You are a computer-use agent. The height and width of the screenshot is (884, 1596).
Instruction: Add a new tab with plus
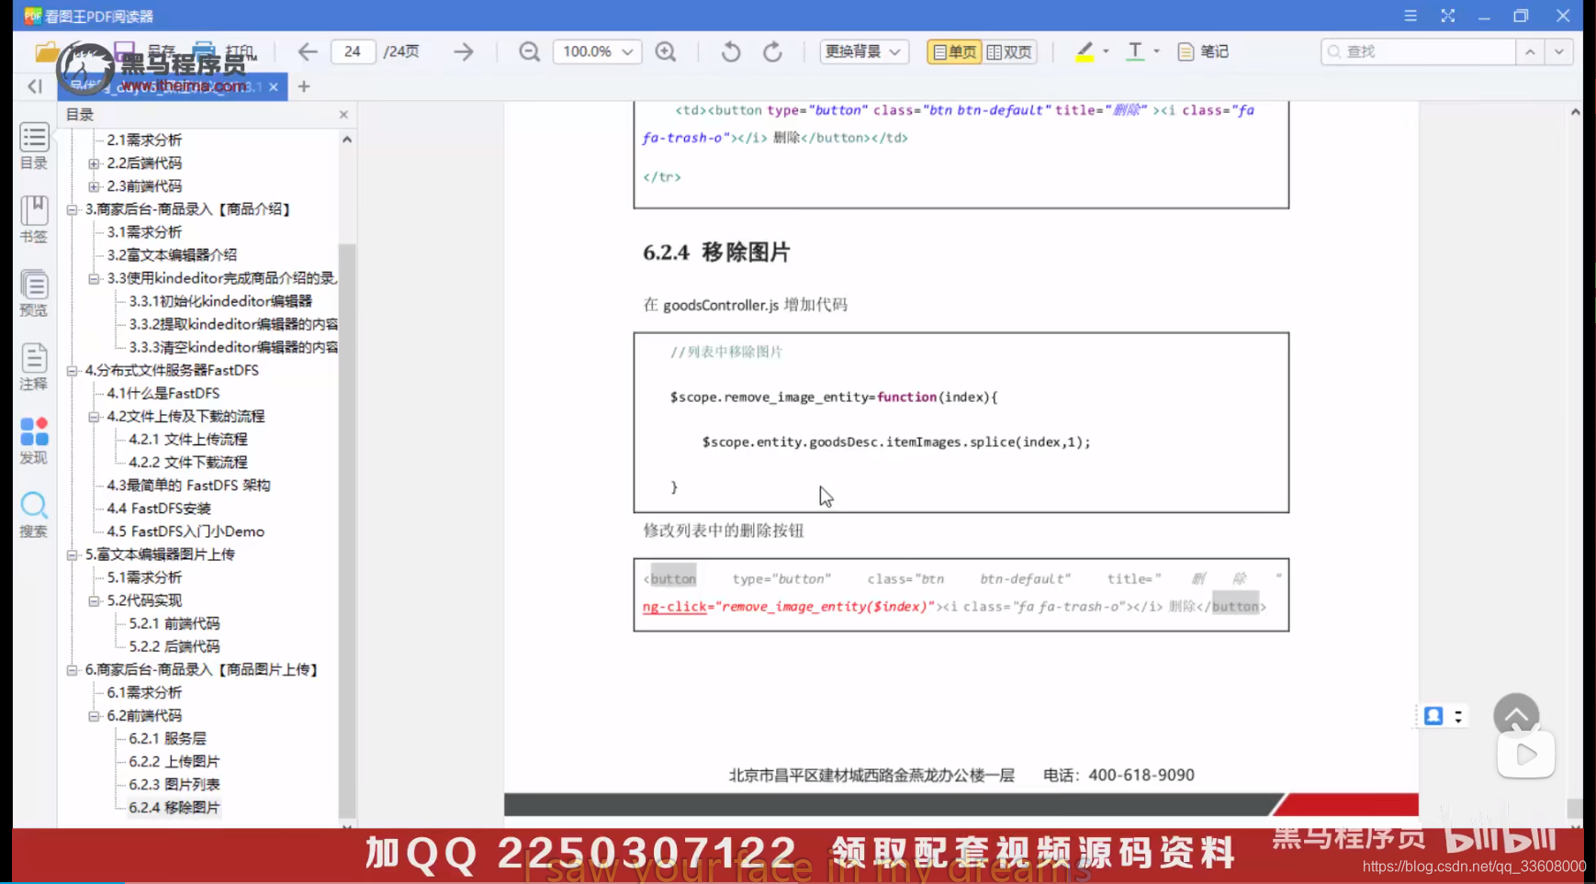304,86
